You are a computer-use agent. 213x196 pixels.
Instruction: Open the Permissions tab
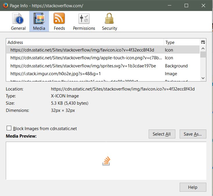click(x=84, y=22)
